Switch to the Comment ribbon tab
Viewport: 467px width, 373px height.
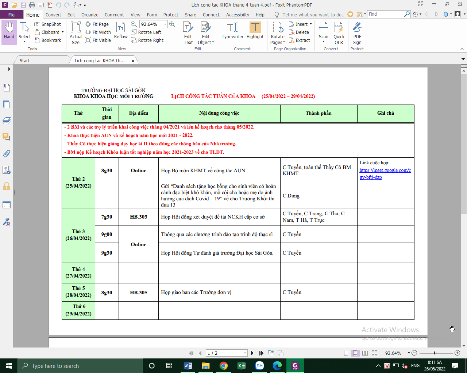click(x=114, y=15)
